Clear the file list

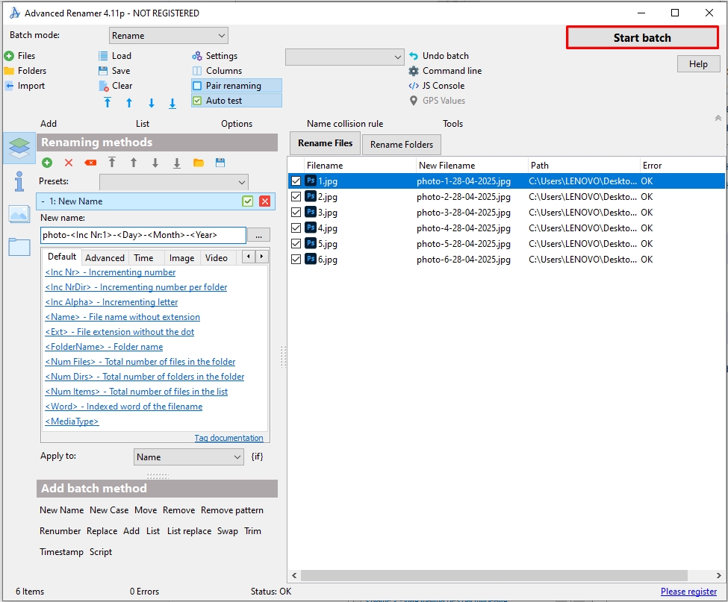pos(115,86)
